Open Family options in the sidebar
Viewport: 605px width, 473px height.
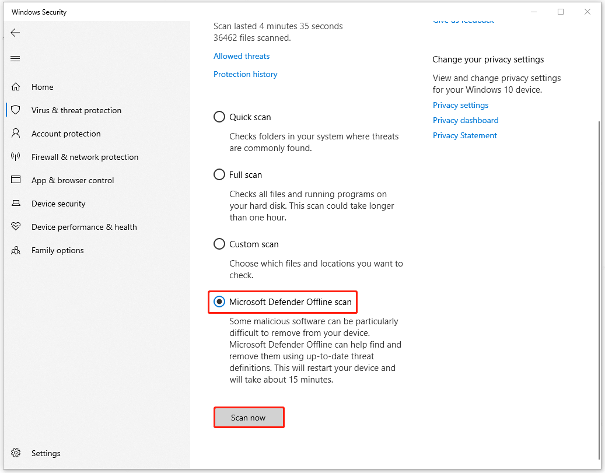point(56,250)
